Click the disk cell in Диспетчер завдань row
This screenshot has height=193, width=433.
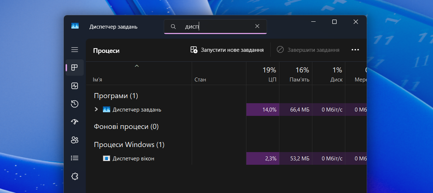pos(329,110)
